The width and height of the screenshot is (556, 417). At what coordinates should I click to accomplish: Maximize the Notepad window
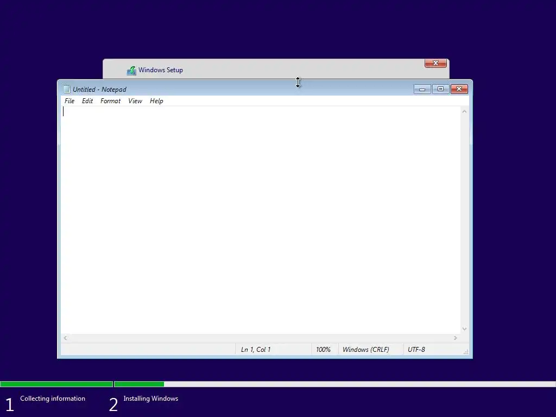click(440, 89)
